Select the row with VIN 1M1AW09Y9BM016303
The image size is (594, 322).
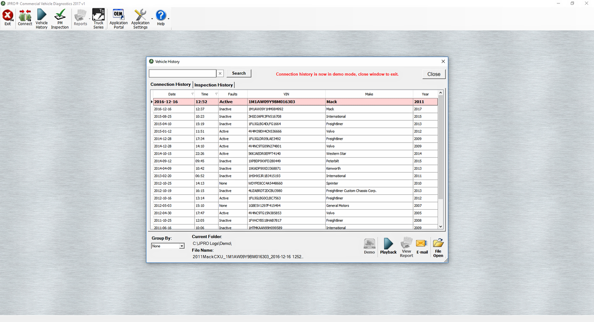(x=295, y=102)
